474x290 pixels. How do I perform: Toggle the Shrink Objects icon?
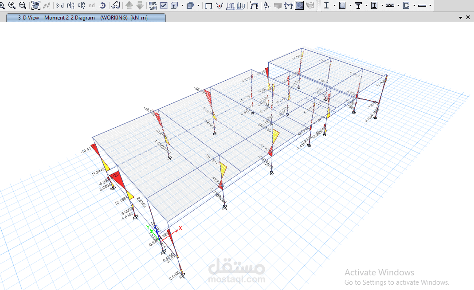(x=153, y=5)
